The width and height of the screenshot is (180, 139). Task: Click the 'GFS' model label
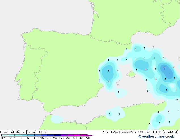pyautogui.click(x=43, y=132)
